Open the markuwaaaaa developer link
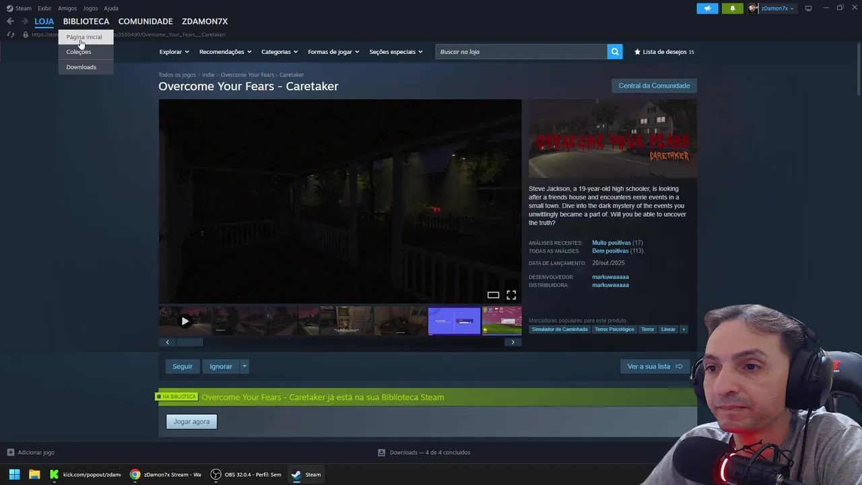The height and width of the screenshot is (485, 862). pyautogui.click(x=610, y=277)
